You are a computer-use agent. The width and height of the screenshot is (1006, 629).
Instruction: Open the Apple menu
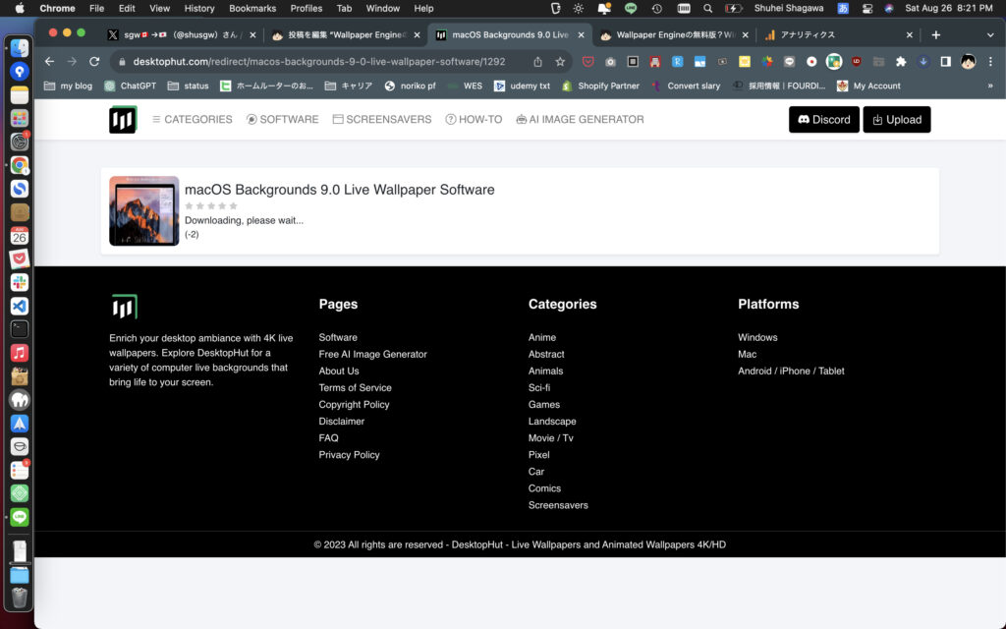(x=20, y=8)
